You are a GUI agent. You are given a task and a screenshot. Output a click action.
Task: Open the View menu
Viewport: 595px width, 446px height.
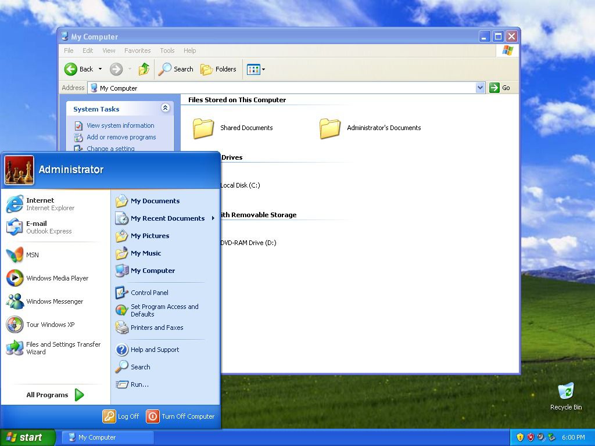point(108,51)
